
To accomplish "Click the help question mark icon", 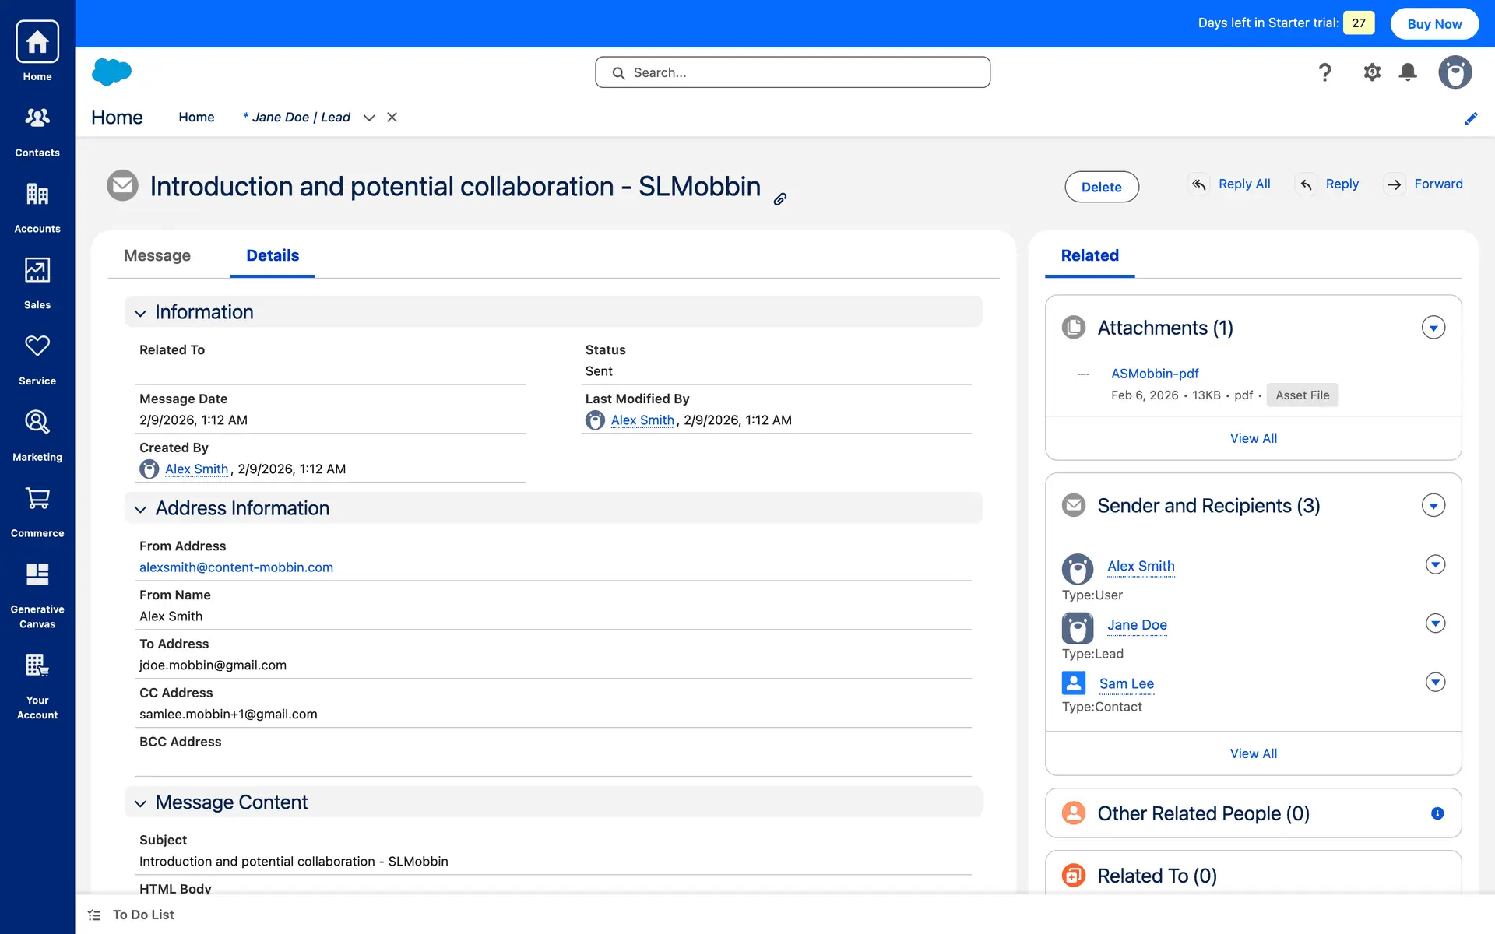I will point(1324,72).
